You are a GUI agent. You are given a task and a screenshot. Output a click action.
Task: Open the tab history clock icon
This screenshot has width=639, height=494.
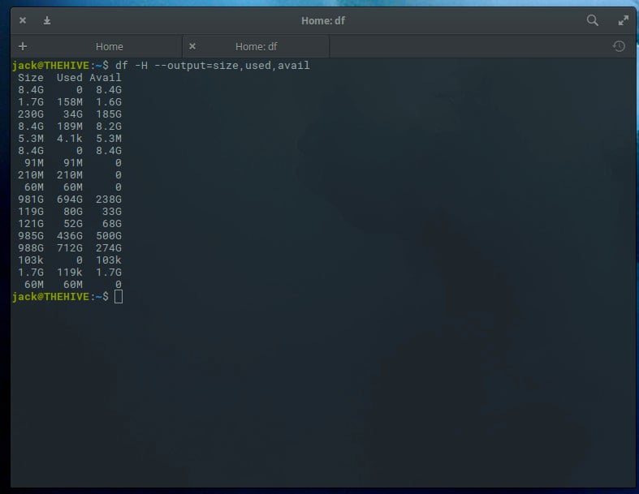(x=619, y=46)
